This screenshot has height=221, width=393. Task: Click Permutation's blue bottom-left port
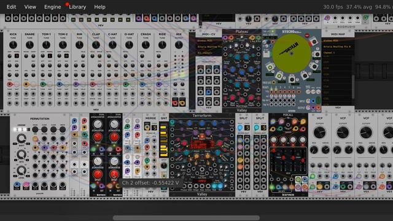(17, 185)
